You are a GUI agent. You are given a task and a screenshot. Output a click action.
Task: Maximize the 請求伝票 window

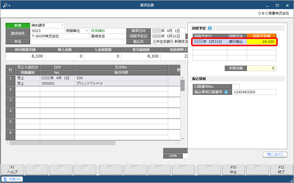[x=277, y=5]
